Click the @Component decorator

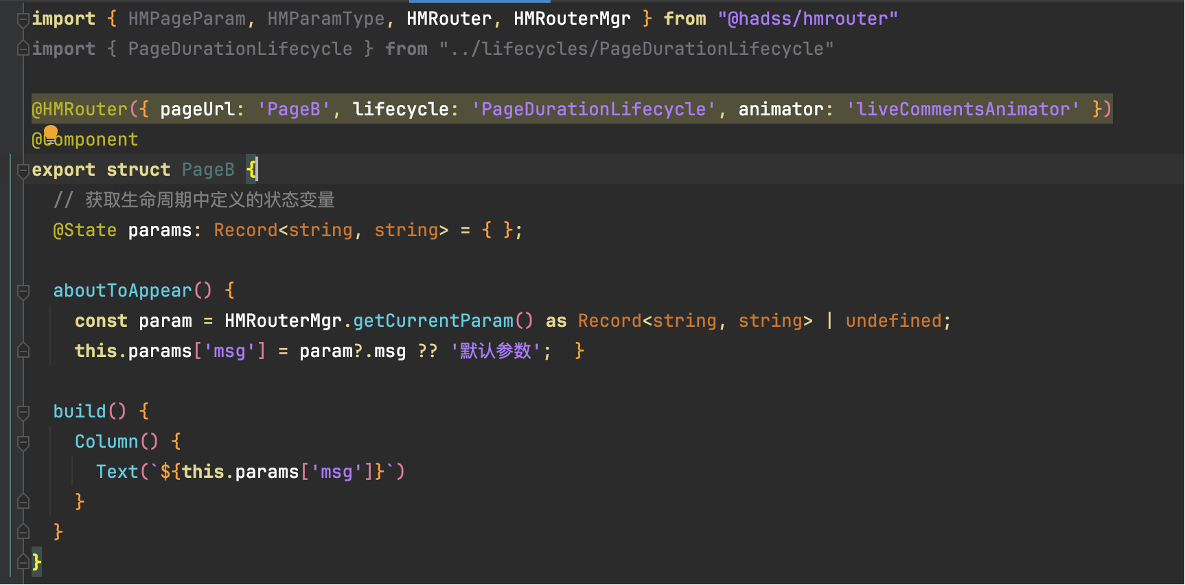tap(85, 139)
